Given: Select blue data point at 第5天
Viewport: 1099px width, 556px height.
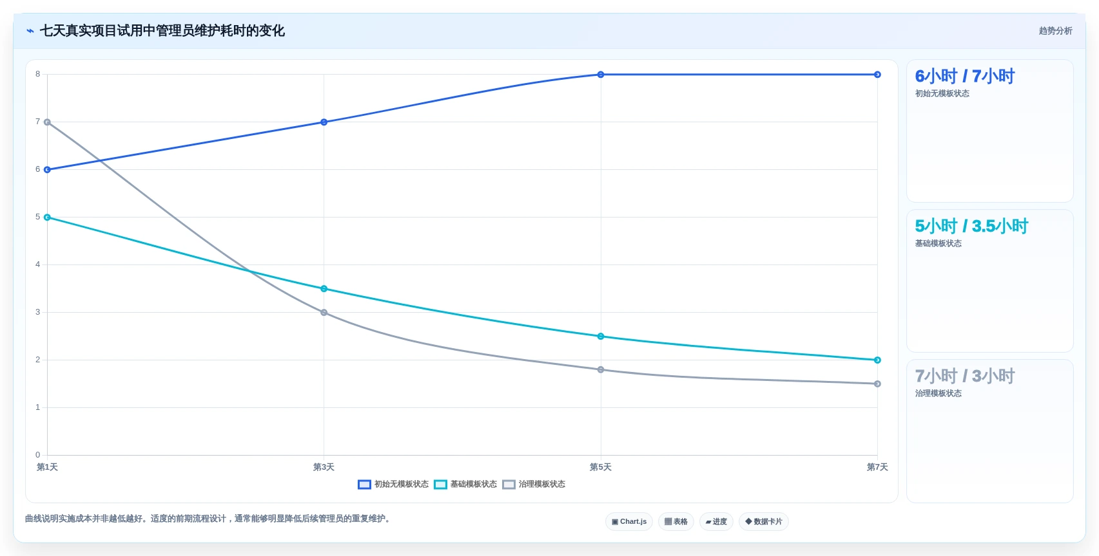Looking at the screenshot, I should [x=601, y=75].
